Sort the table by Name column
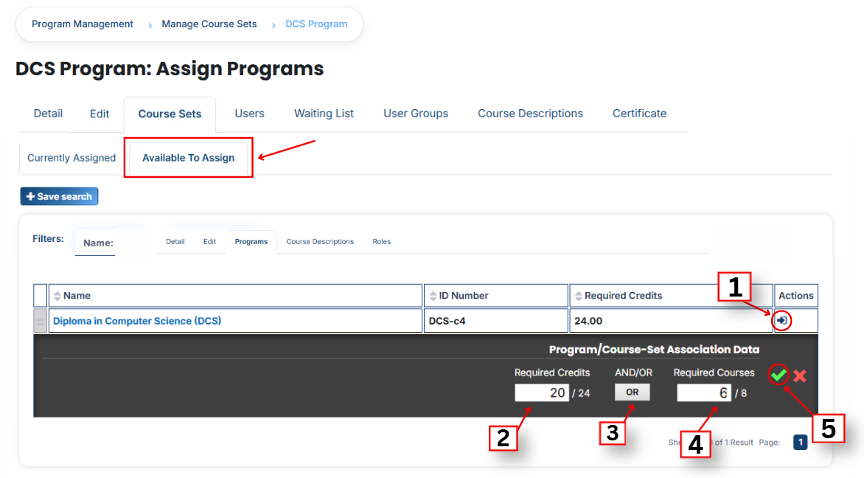The height and width of the screenshot is (478, 864). [58, 296]
